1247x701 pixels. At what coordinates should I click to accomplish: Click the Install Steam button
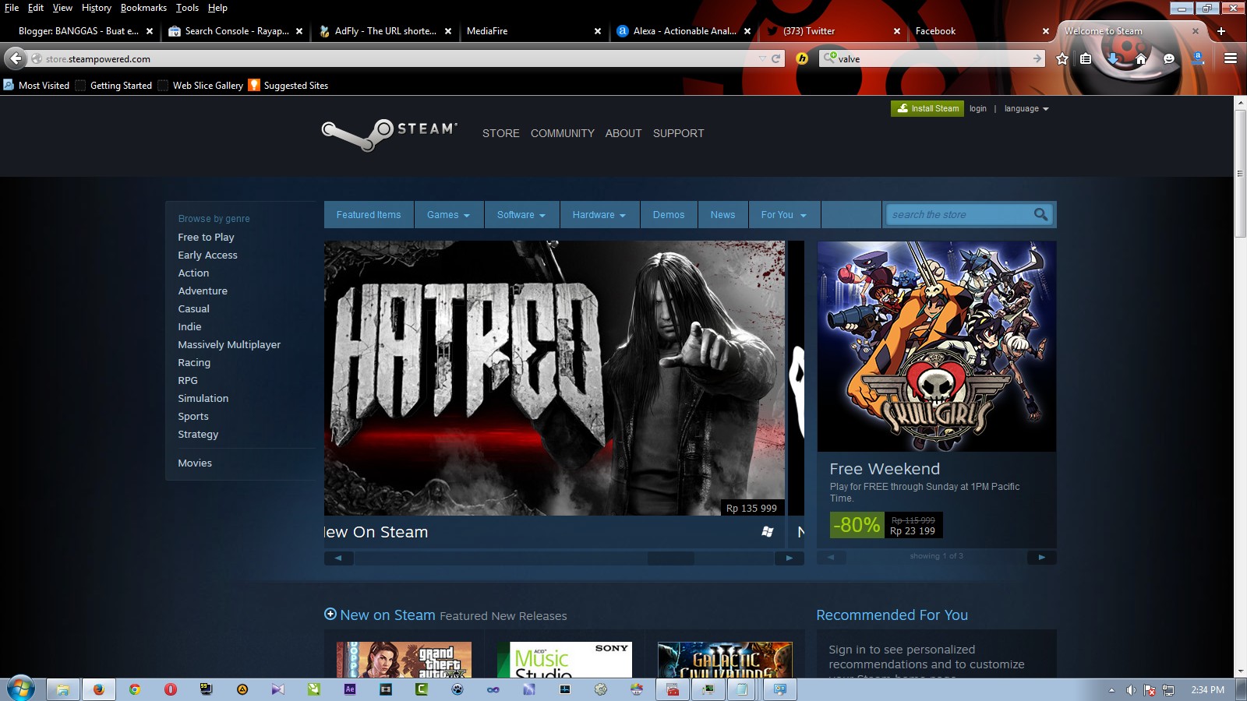pyautogui.click(x=927, y=109)
